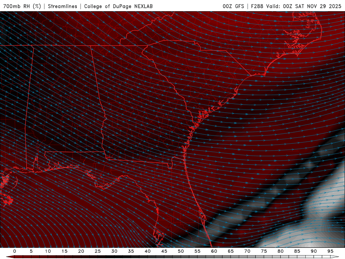
Task: Click the colorbar label "45"
Action: coord(164,251)
